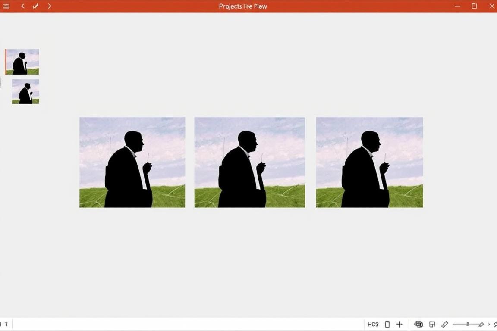Screen dimensions: 497x331
Task: Expand the chevron beside the pen tools
Action: click(x=489, y=324)
